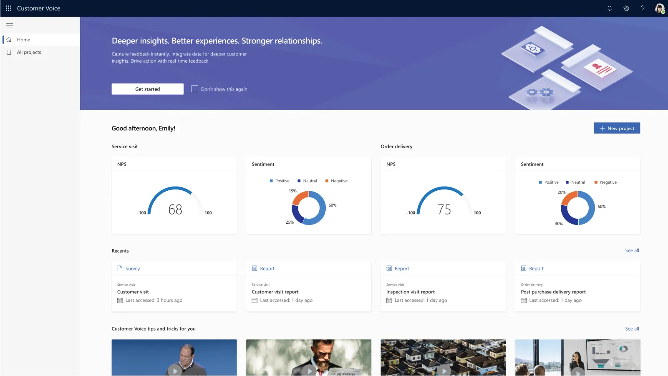Viewport: 668px width, 376px height.
Task: Check the Don't show this again box
Action: tap(194, 89)
